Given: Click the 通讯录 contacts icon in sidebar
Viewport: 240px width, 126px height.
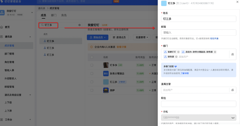Looking at the screenshot, I should coord(1,37).
